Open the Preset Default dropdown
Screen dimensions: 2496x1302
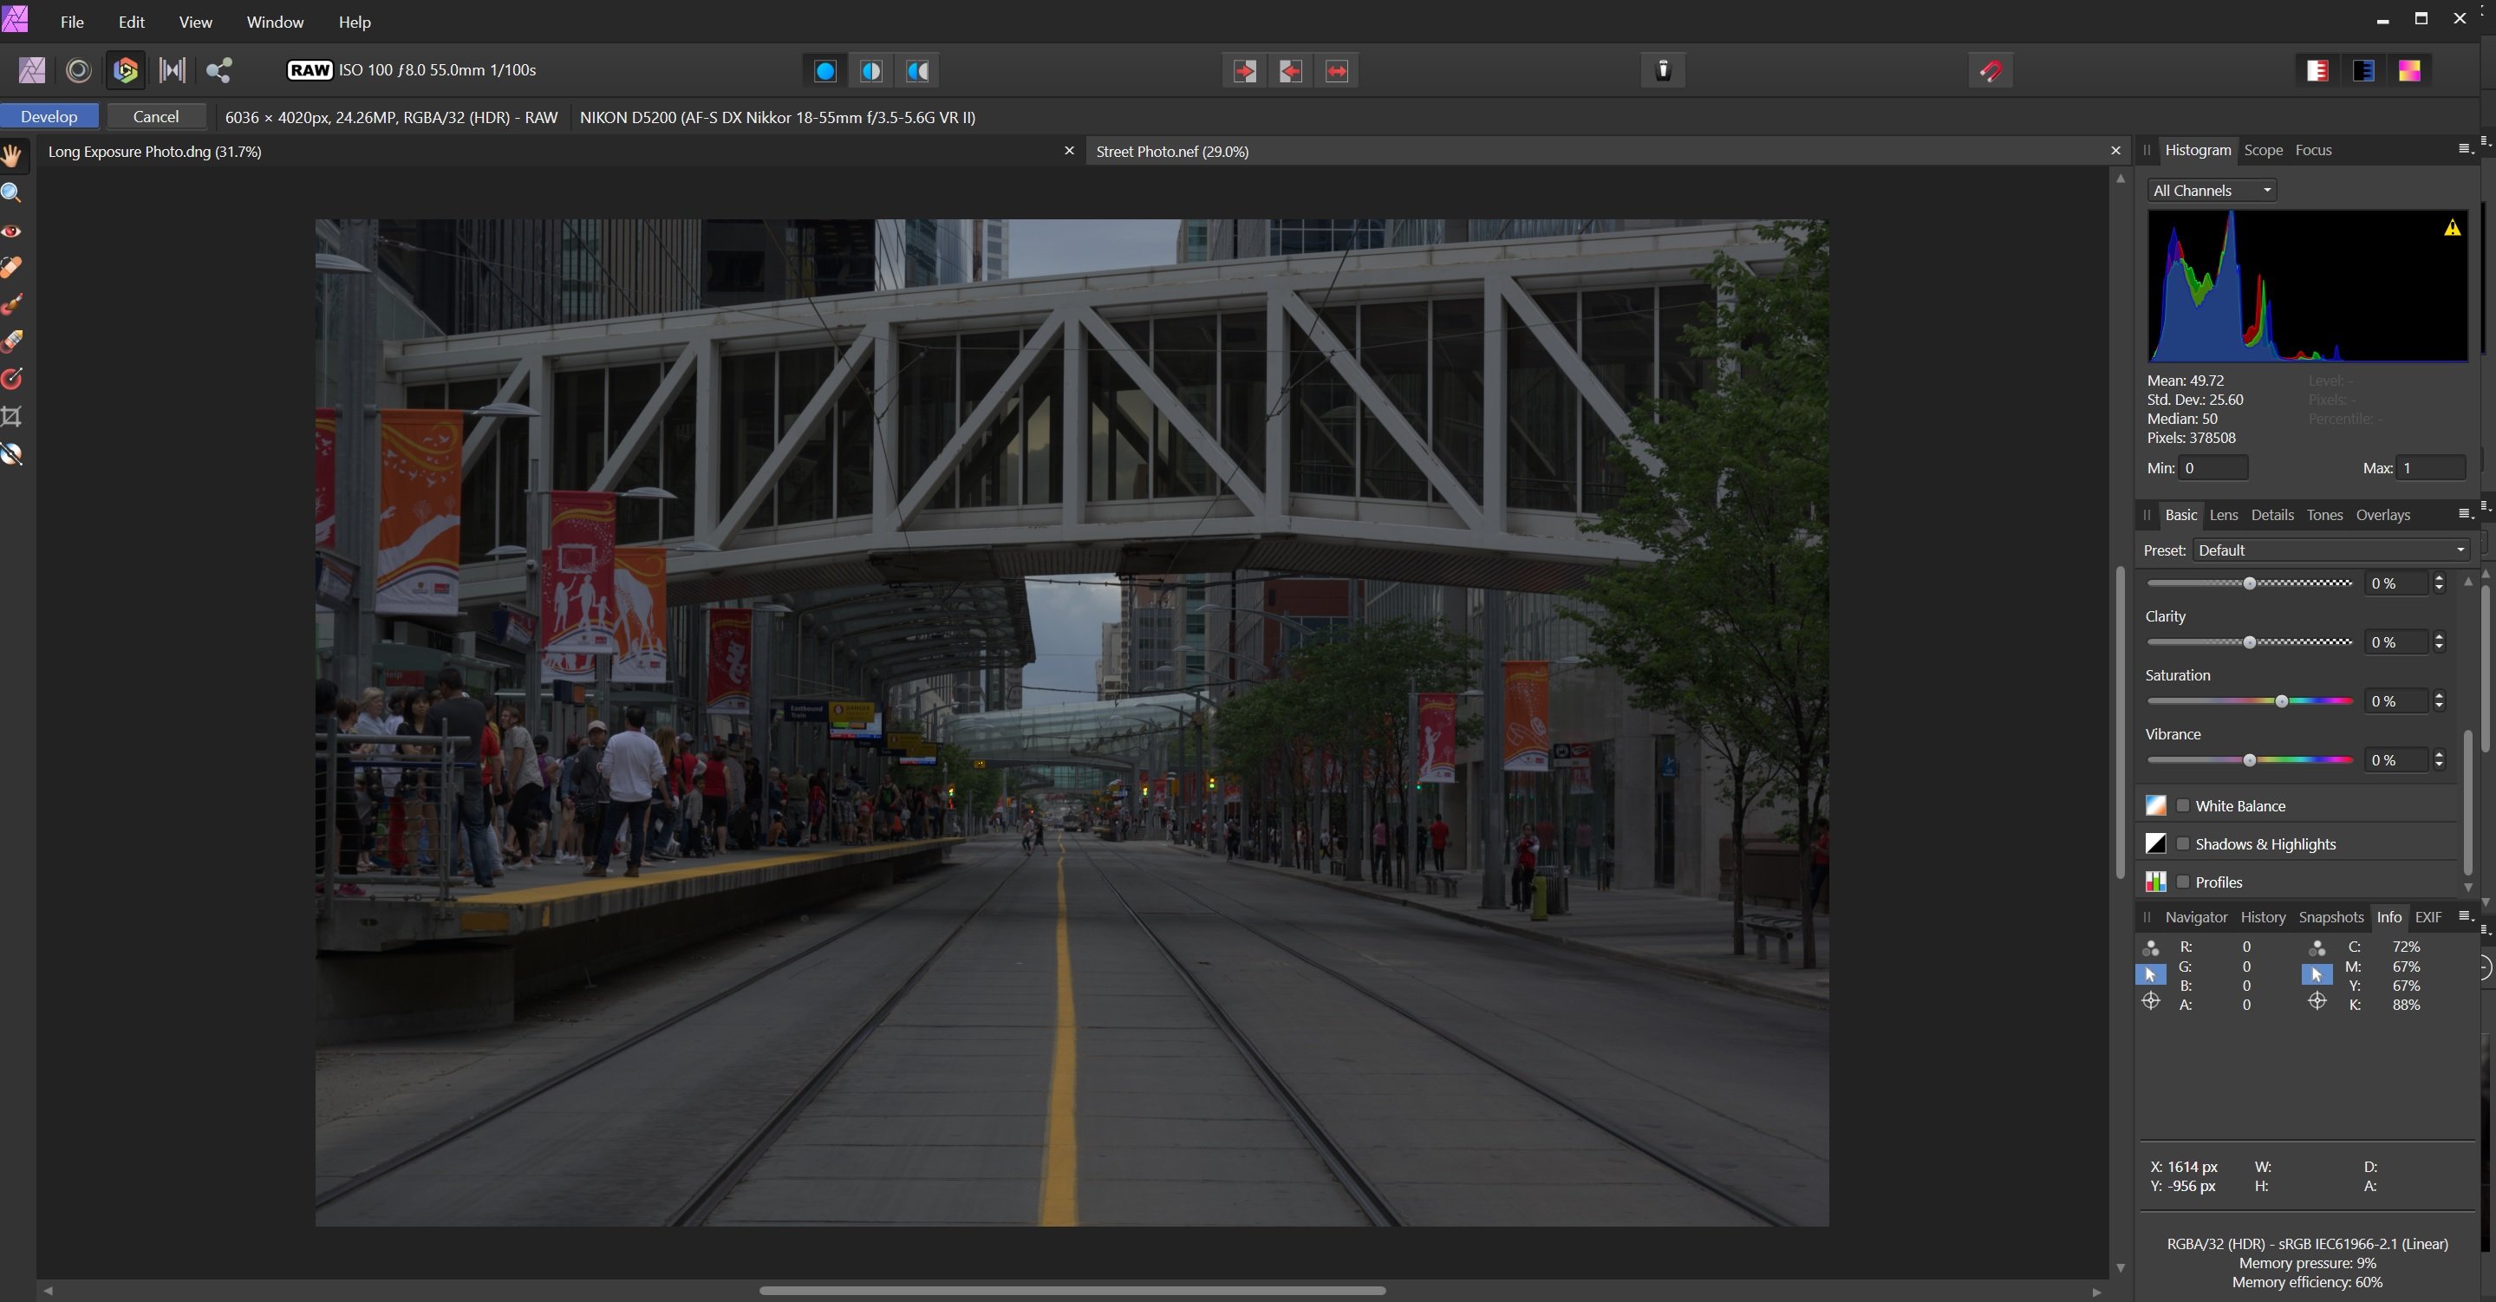(x=2330, y=550)
